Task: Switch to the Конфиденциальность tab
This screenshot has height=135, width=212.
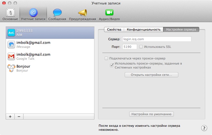Action: [144, 30]
